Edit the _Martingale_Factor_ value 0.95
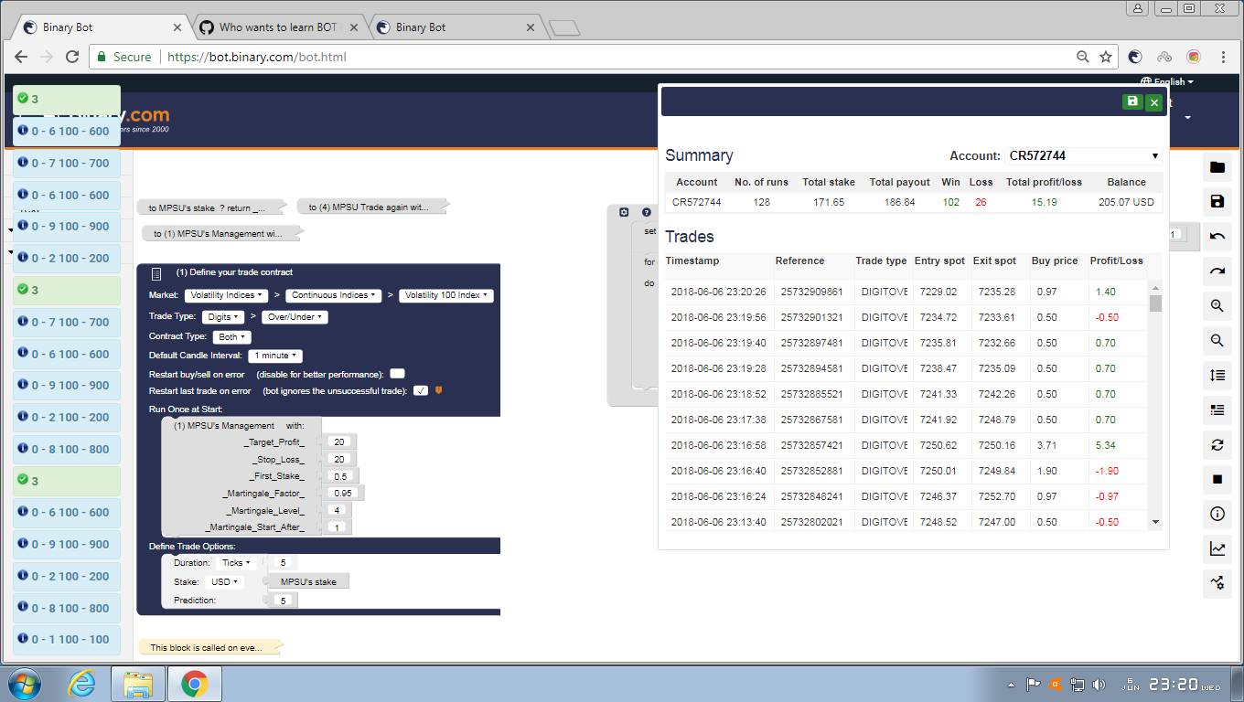The image size is (1244, 702). 345,494
